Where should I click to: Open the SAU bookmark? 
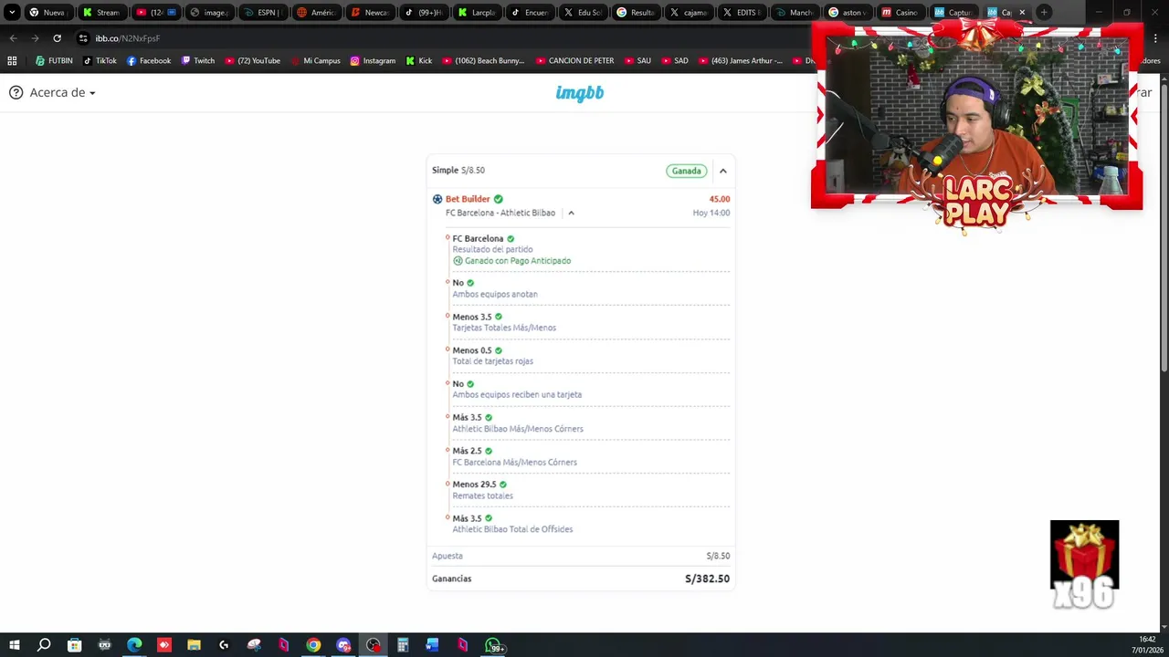[x=637, y=61]
